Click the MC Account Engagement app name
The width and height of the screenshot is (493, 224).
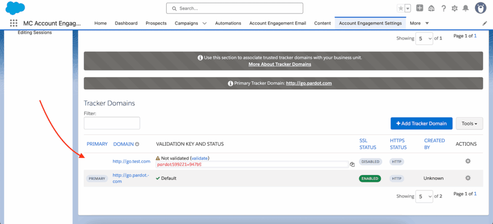[x=52, y=23]
